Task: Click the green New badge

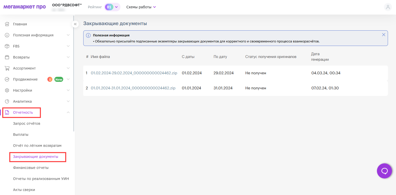Action: [59, 79]
